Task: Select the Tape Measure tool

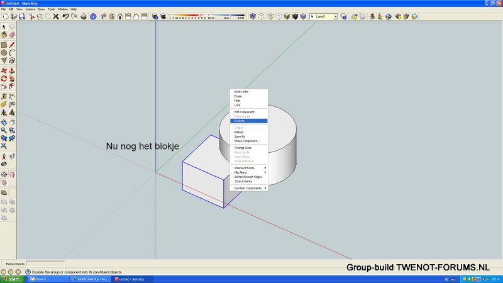Action: (4, 96)
